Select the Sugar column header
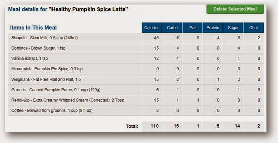 click(233, 28)
